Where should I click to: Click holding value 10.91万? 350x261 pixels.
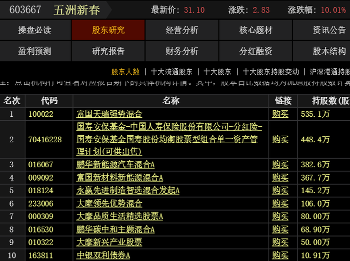pos(315,255)
